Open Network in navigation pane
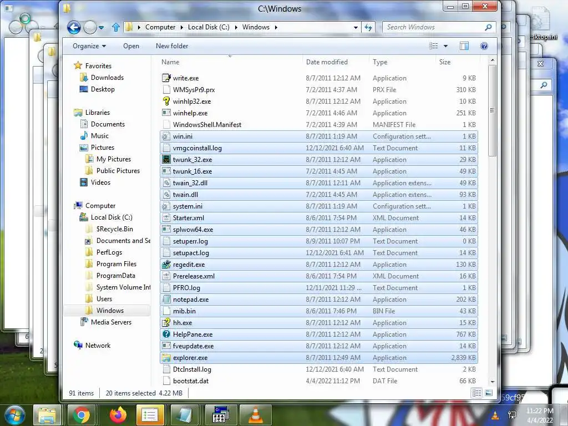Screen dimensions: 568x426 [x=98, y=345]
